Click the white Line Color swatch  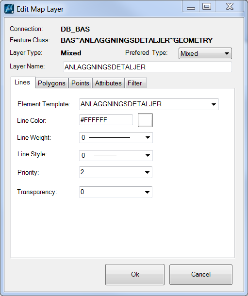tap(145, 120)
